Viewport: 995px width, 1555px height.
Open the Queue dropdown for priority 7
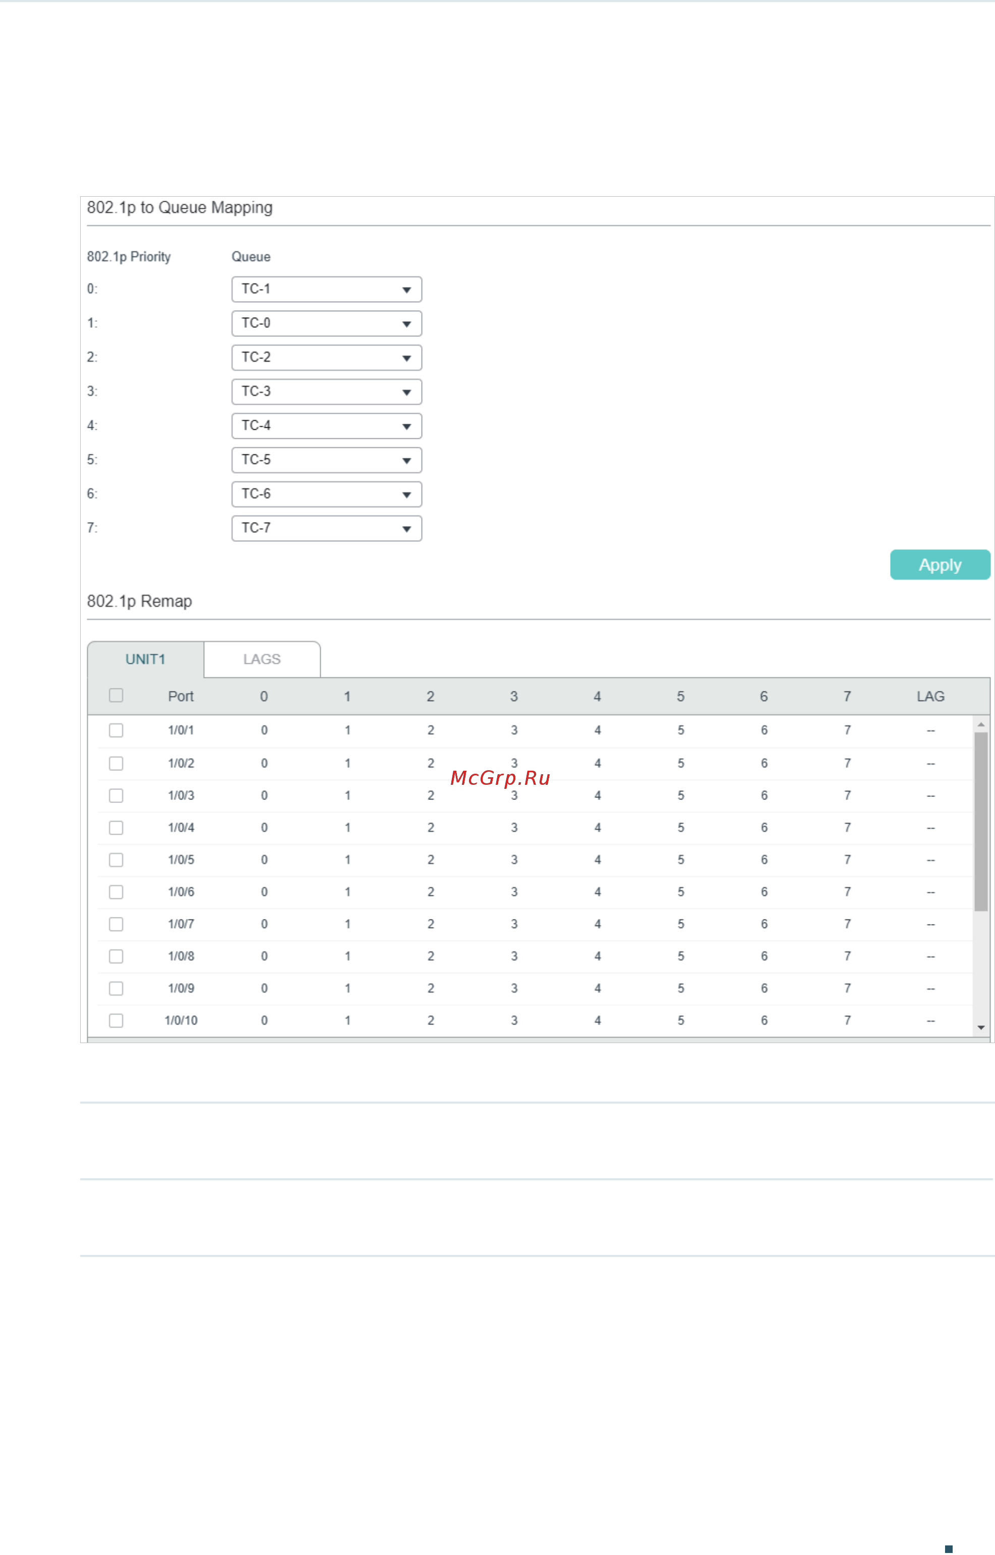pyautogui.click(x=326, y=529)
